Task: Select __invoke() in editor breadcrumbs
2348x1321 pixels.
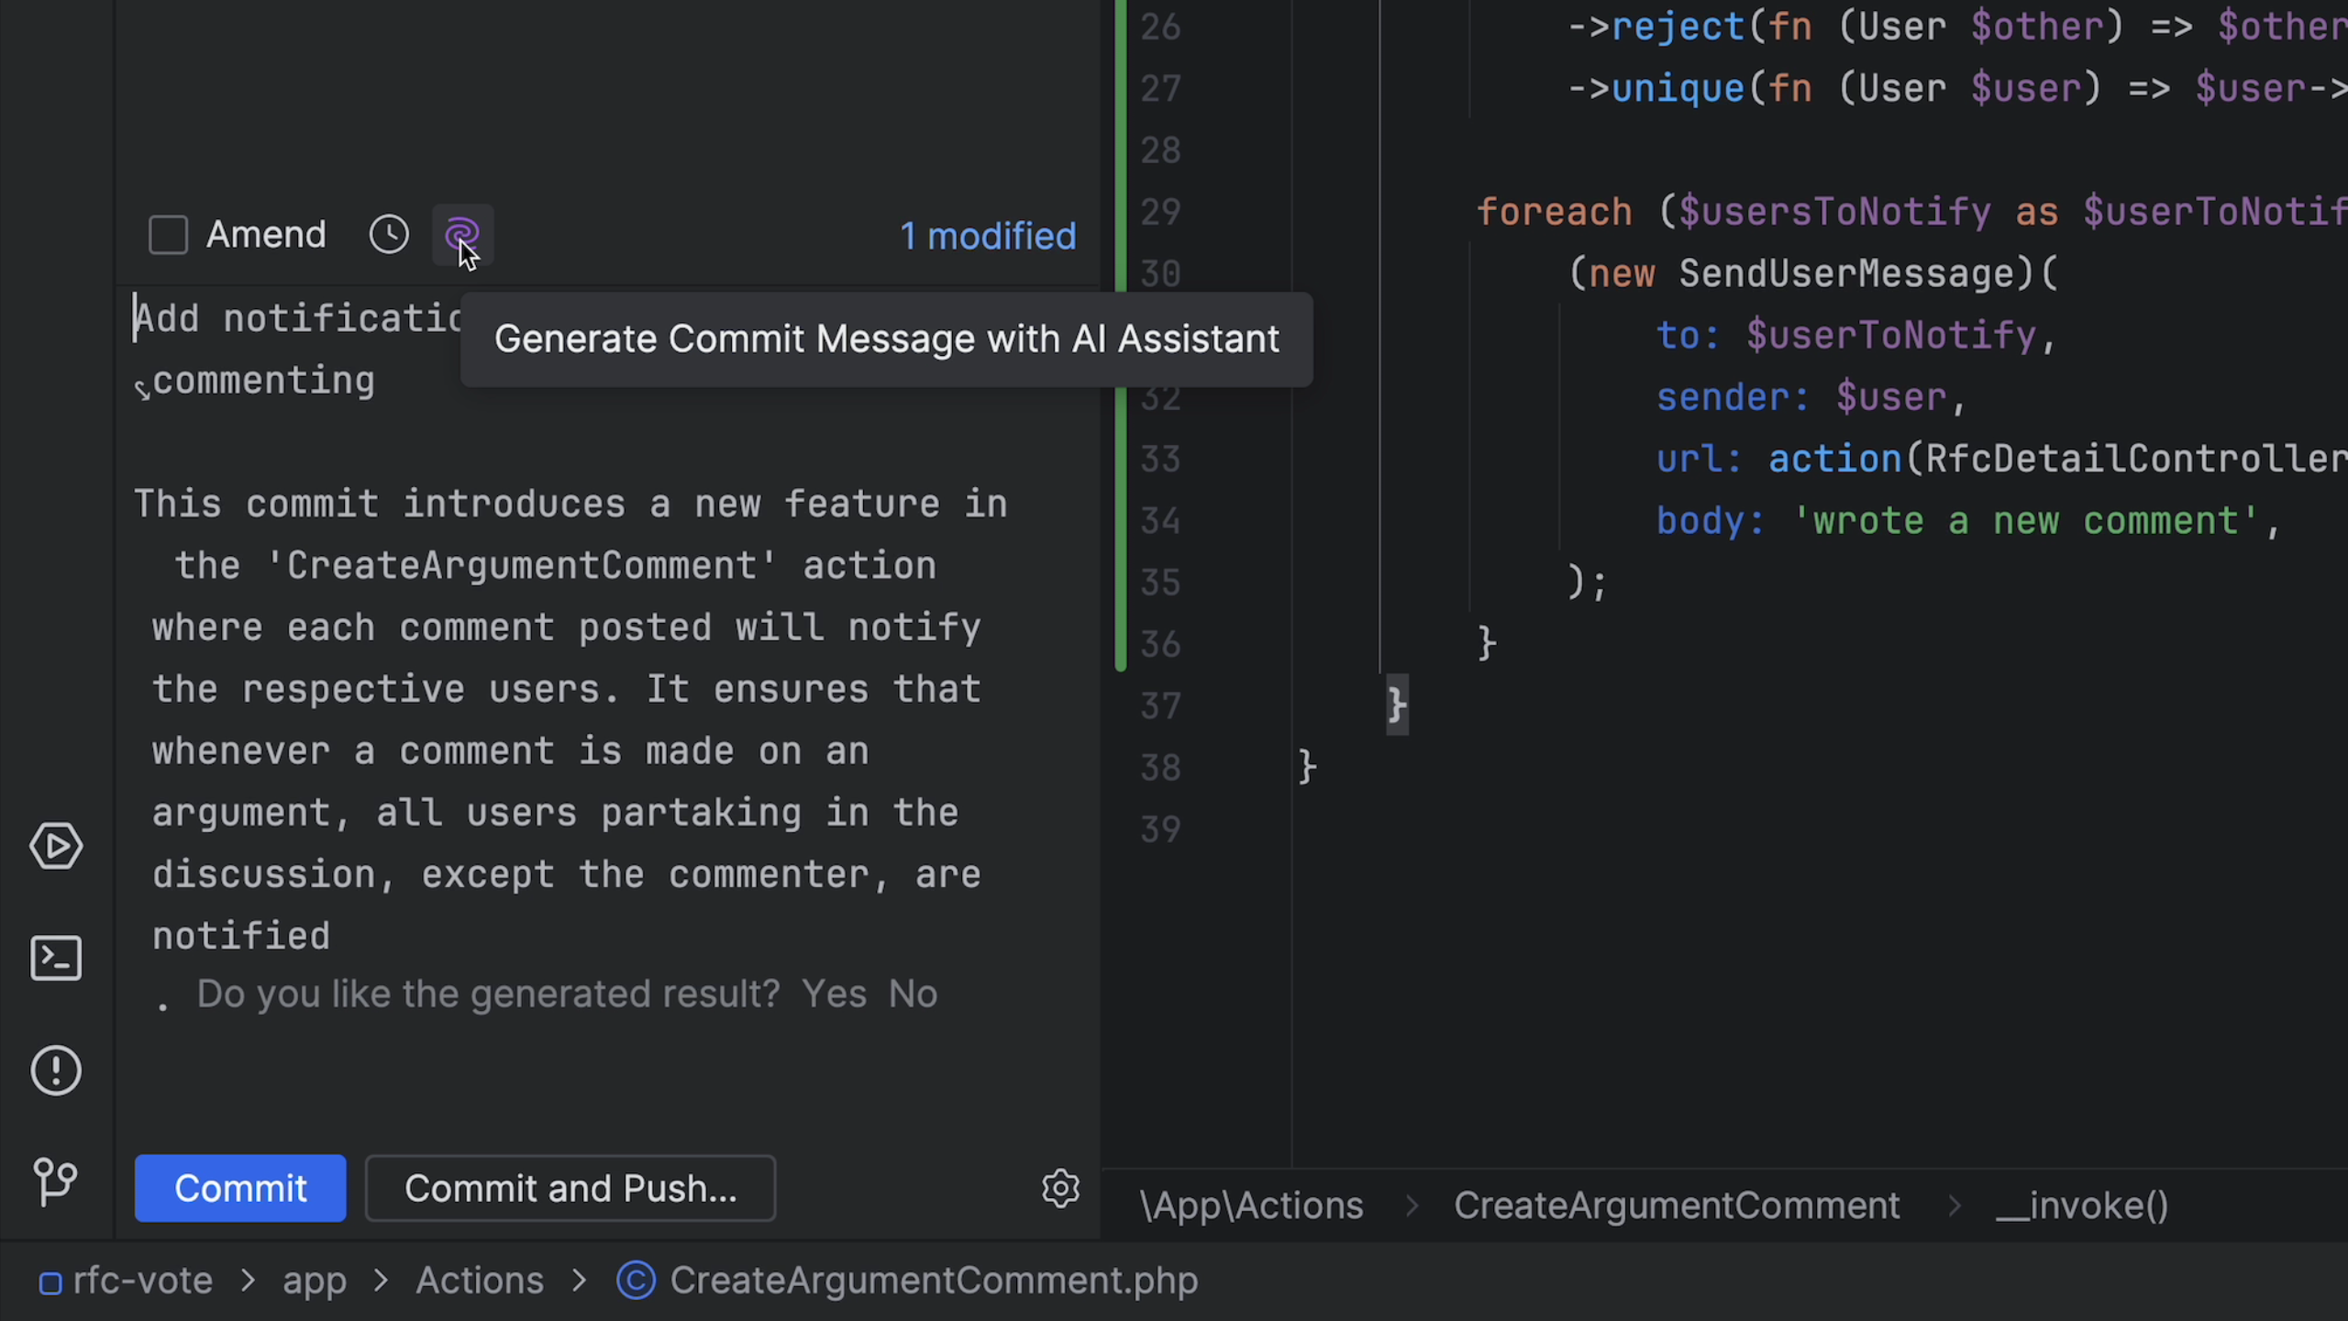Action: (x=2082, y=1205)
